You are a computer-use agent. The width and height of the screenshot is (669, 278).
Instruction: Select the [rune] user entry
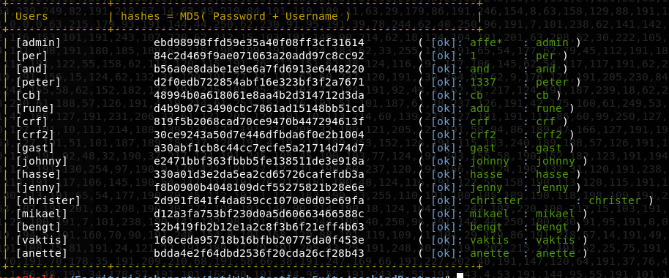35,109
